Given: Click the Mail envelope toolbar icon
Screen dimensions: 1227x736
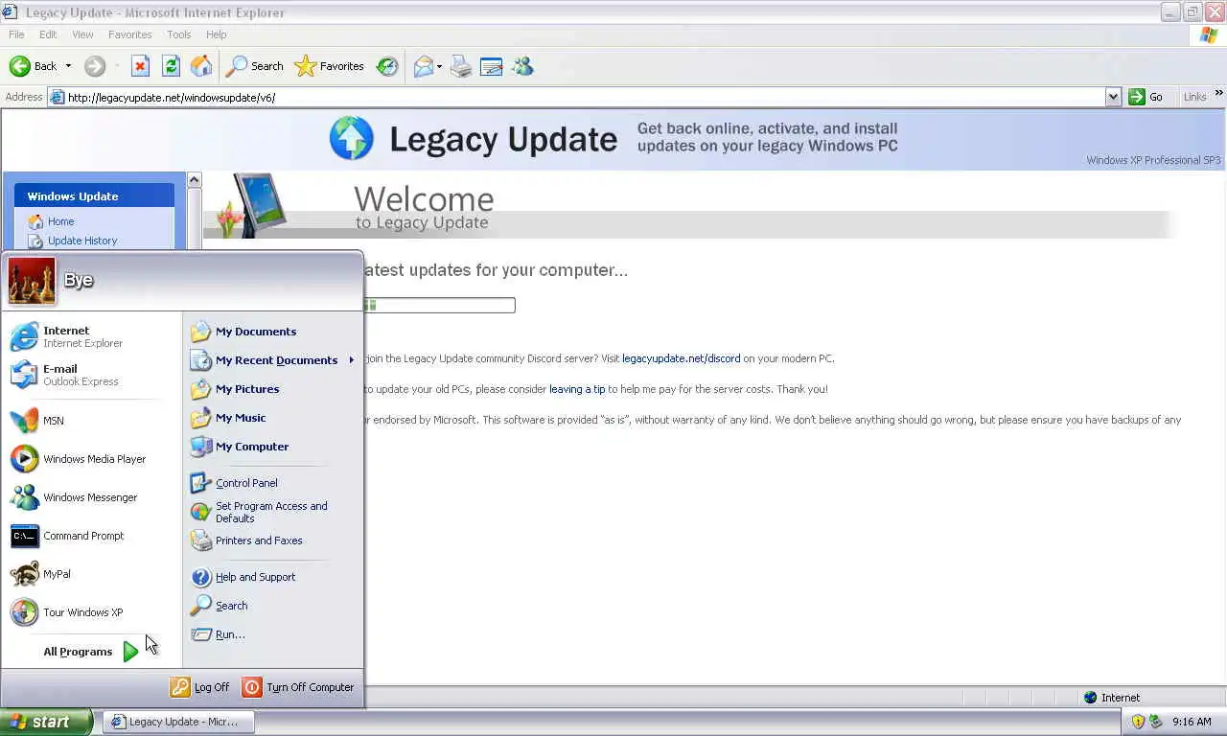Looking at the screenshot, I should 423,66.
